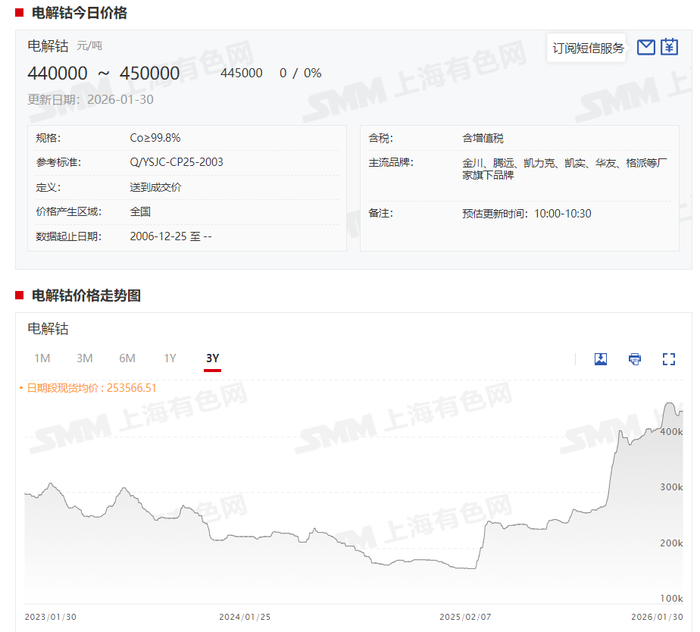Click the envelope SMS subscription icon
The image size is (700, 632).
[x=645, y=48]
